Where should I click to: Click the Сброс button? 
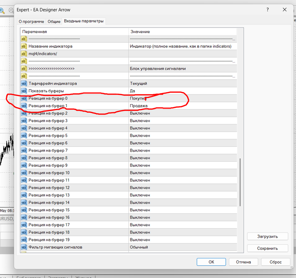(276, 262)
